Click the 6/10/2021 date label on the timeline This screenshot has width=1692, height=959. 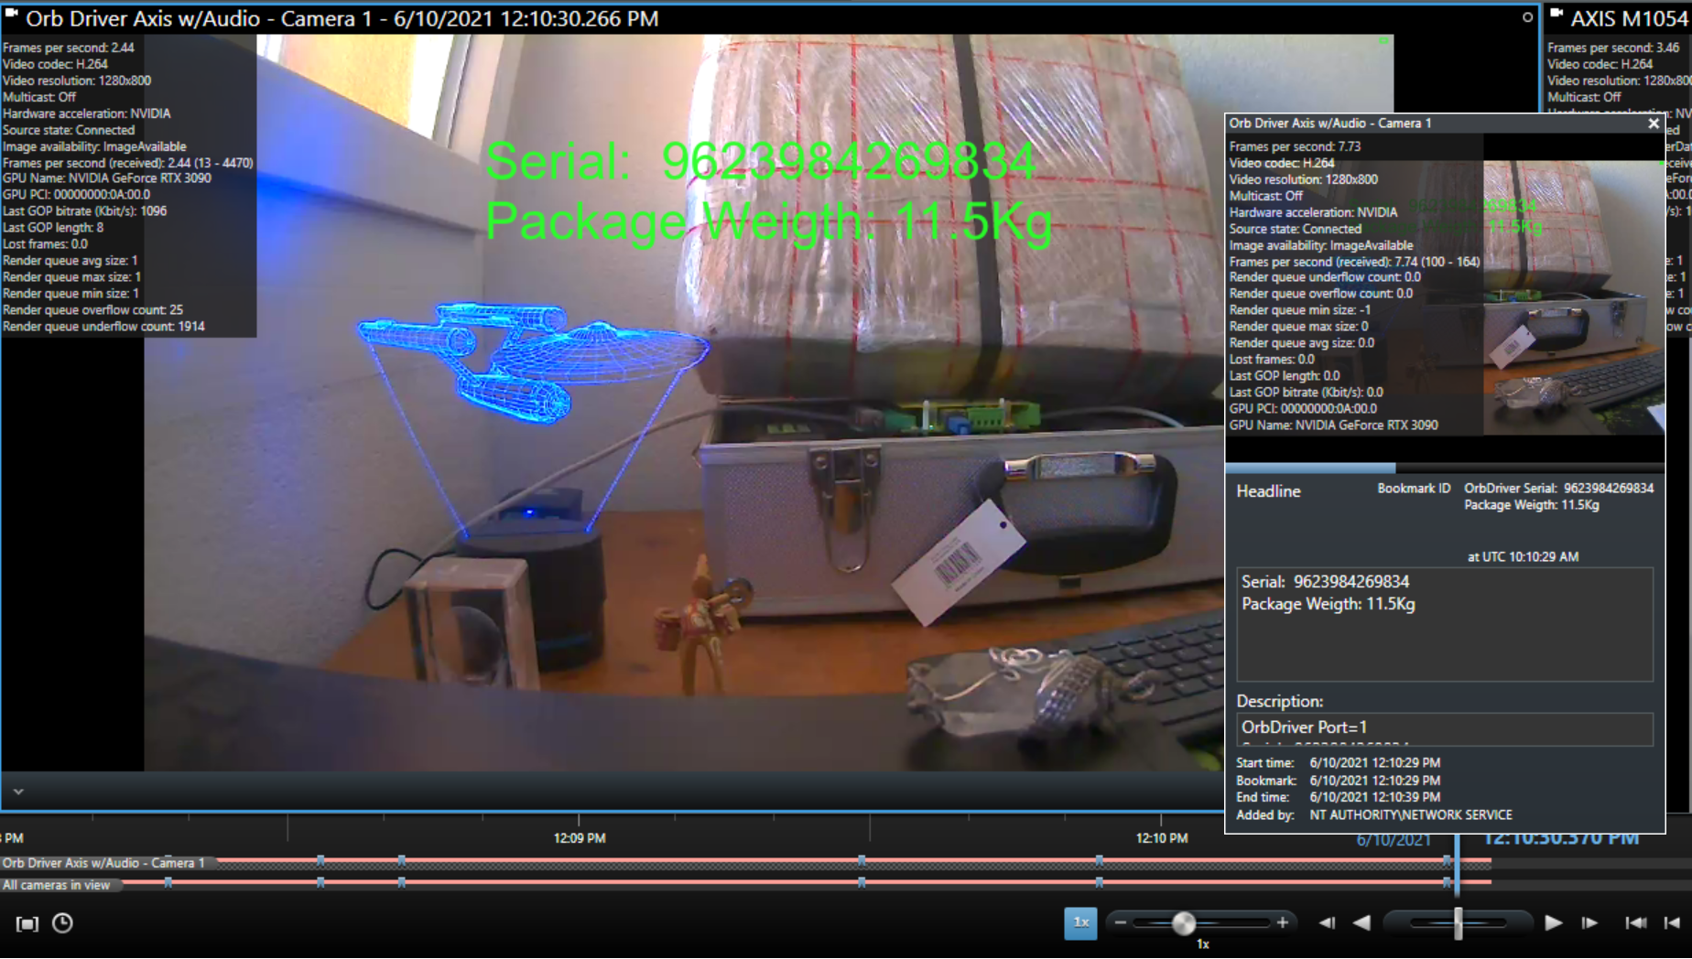tap(1393, 840)
